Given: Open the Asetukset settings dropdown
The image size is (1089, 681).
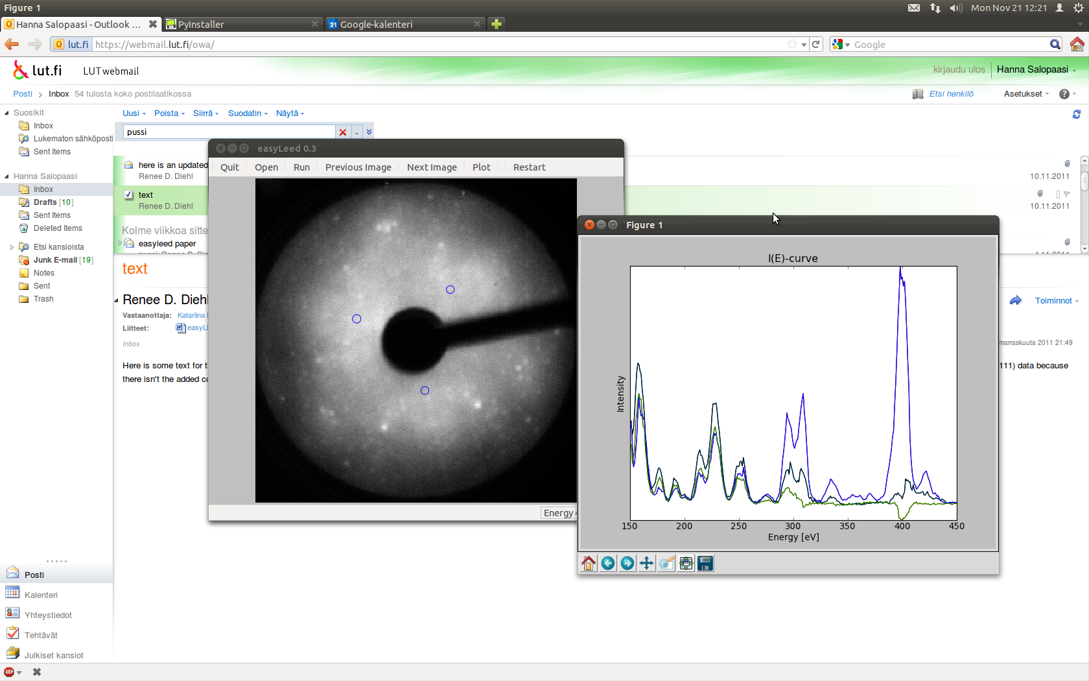Looking at the screenshot, I should 1026,94.
